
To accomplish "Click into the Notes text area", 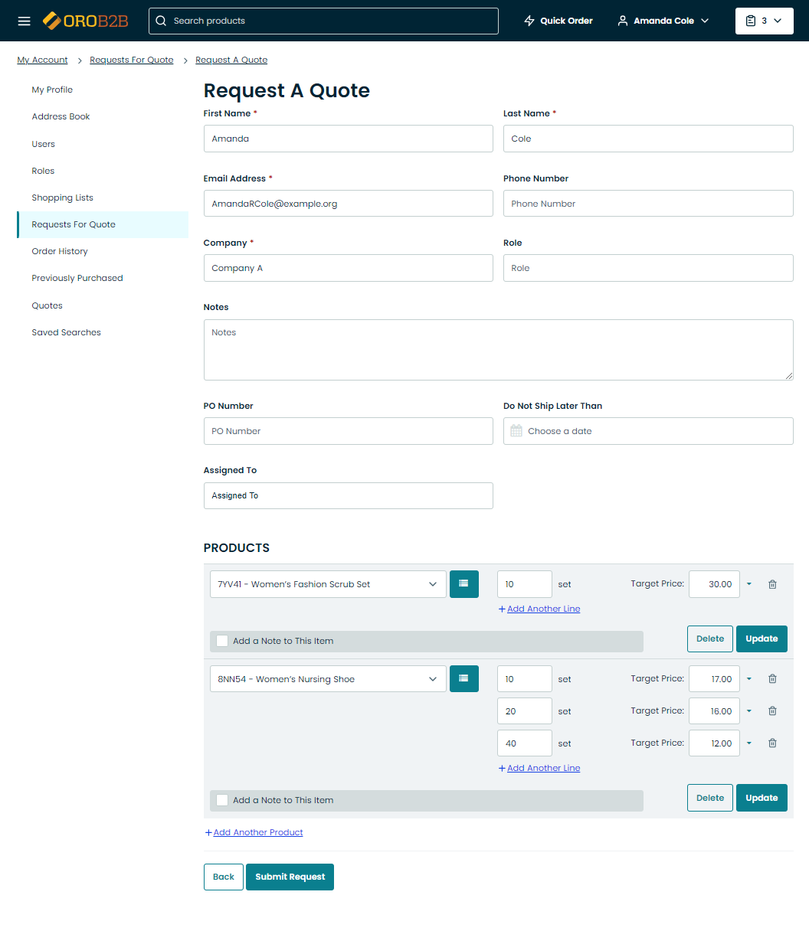I will click(x=498, y=350).
